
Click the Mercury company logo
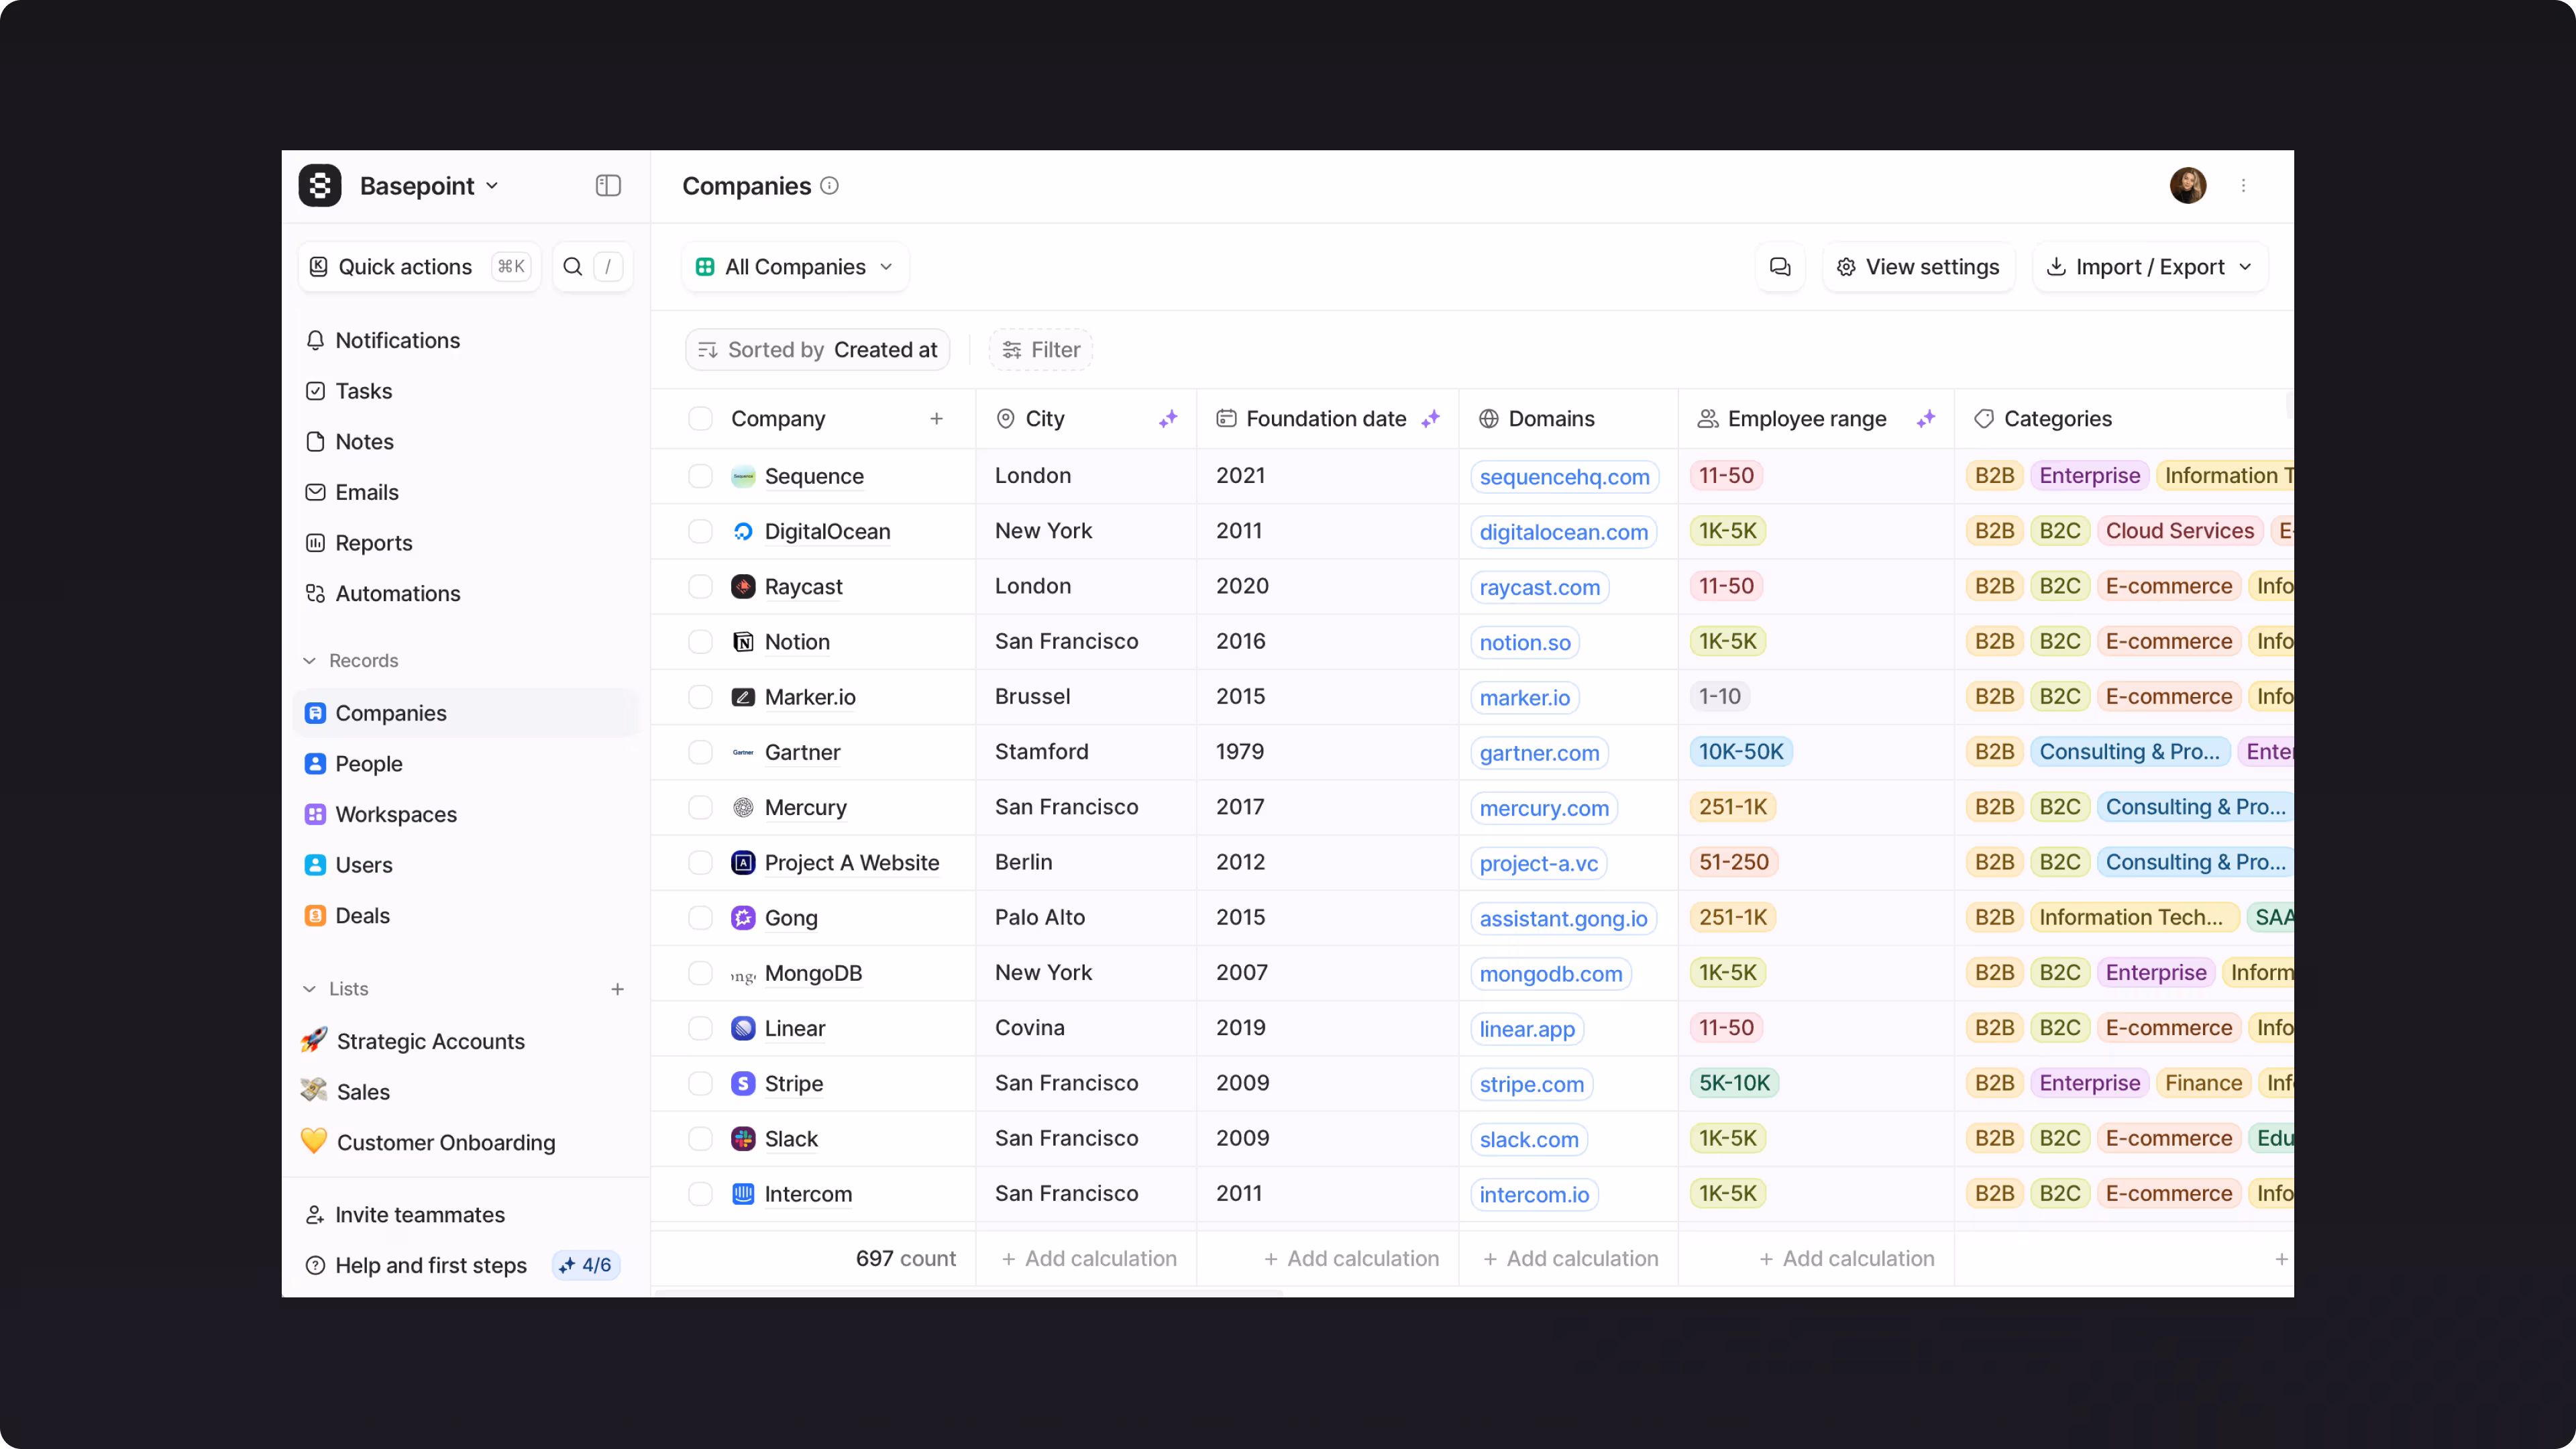point(743,807)
